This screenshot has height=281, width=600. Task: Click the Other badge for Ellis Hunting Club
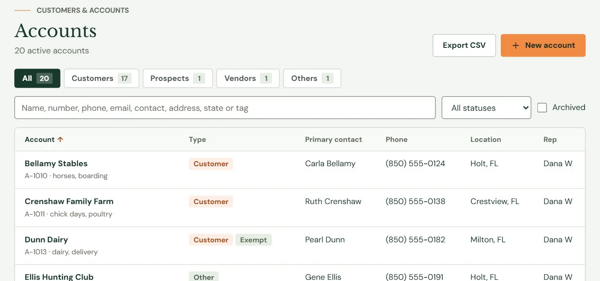[204, 277]
